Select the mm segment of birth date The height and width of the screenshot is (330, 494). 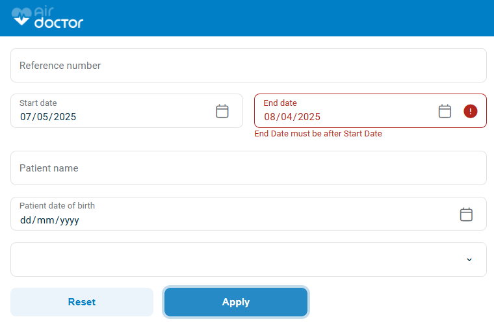click(45, 220)
